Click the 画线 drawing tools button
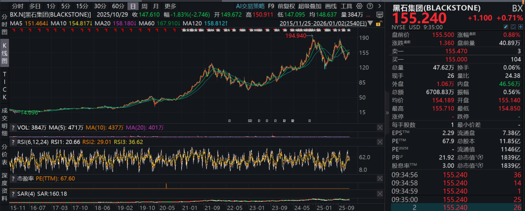 [331, 6]
